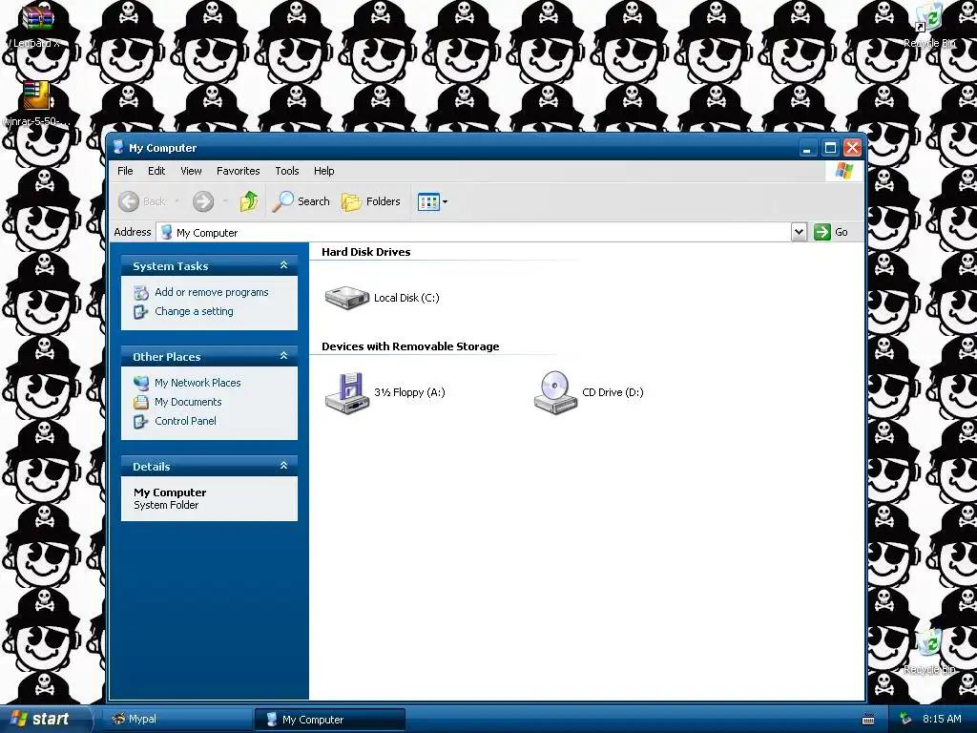Viewport: 977px width, 733px height.
Task: Click the keyboard tray icon on taskbar
Action: (x=868, y=720)
